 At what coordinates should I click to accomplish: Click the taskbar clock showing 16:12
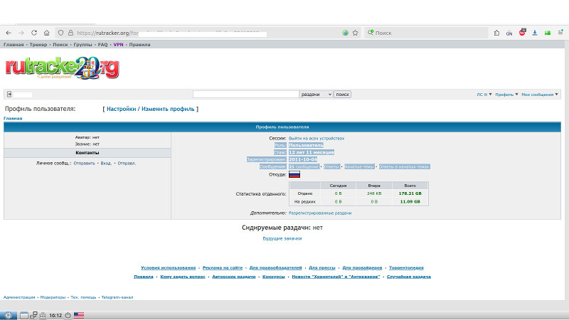click(x=55, y=315)
